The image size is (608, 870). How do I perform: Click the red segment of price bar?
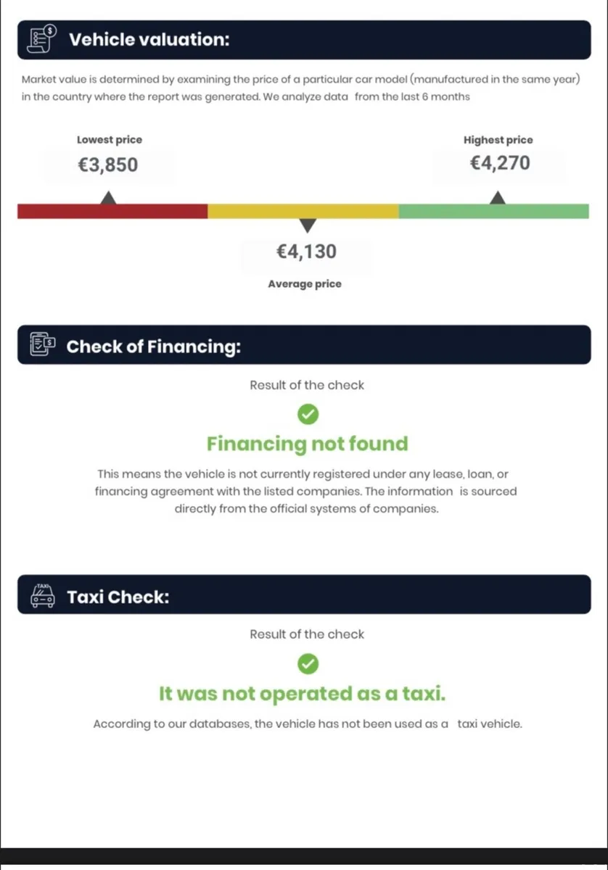(x=112, y=212)
